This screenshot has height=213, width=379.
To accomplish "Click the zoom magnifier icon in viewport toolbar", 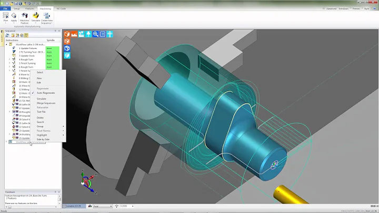I will (x=95, y=34).
